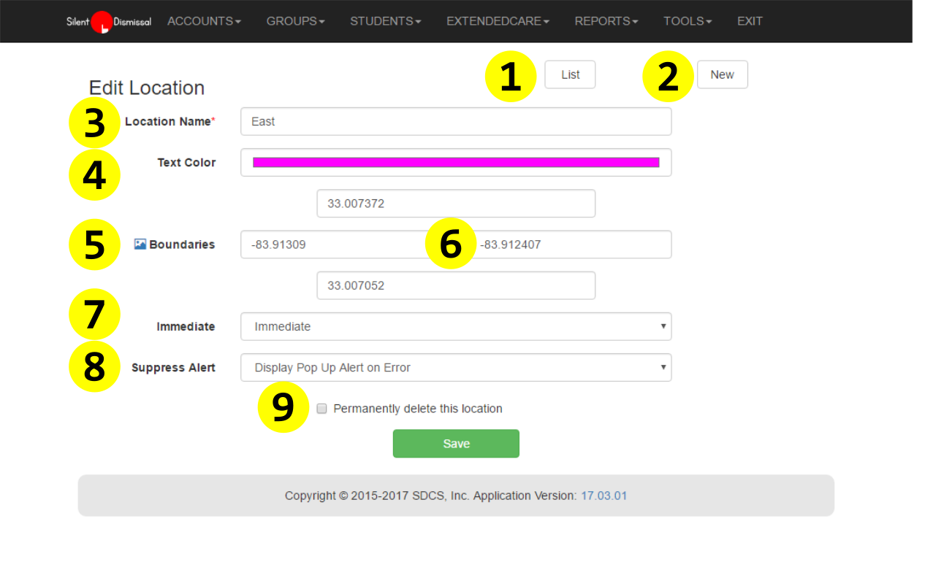Click the north boundary field 33.007372
The image size is (925, 570).
(x=455, y=204)
